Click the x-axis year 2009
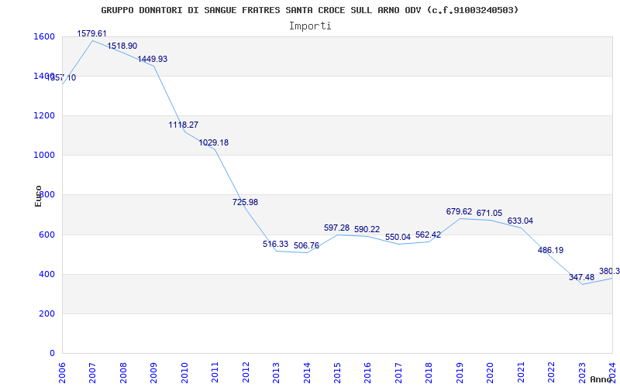This screenshot has width=620, height=387. click(153, 373)
